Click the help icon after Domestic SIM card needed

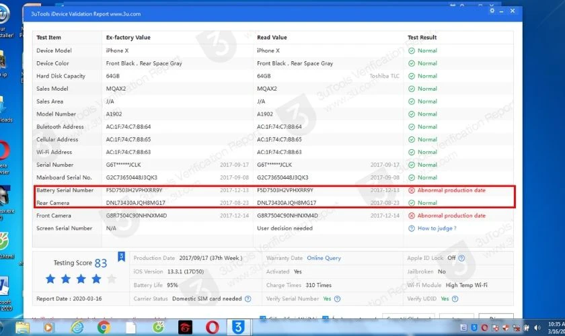[248, 298]
